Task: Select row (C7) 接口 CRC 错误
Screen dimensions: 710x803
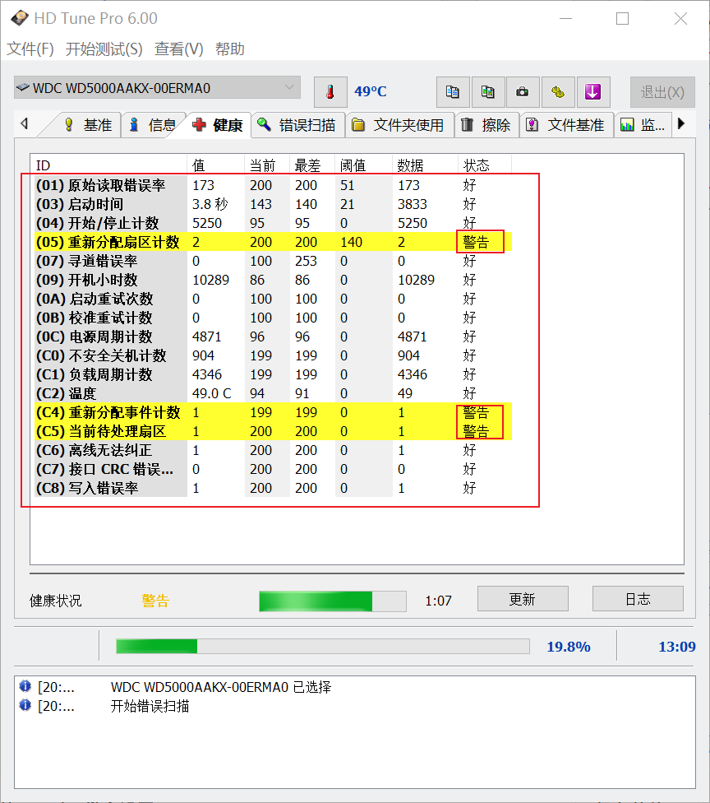Action: pos(273,469)
